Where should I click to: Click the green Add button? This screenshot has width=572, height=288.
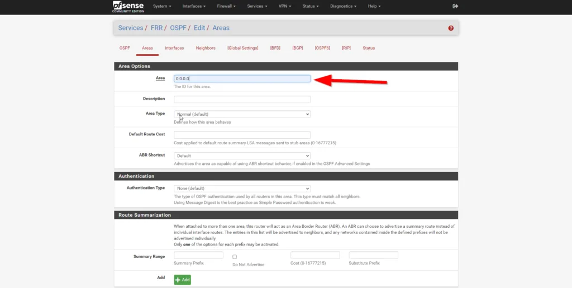point(183,280)
